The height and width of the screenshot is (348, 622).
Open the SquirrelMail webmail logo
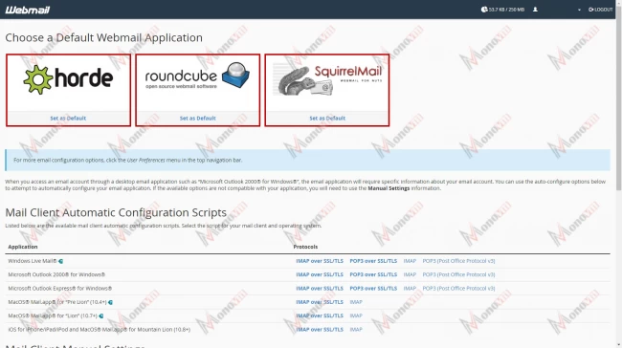(327, 80)
